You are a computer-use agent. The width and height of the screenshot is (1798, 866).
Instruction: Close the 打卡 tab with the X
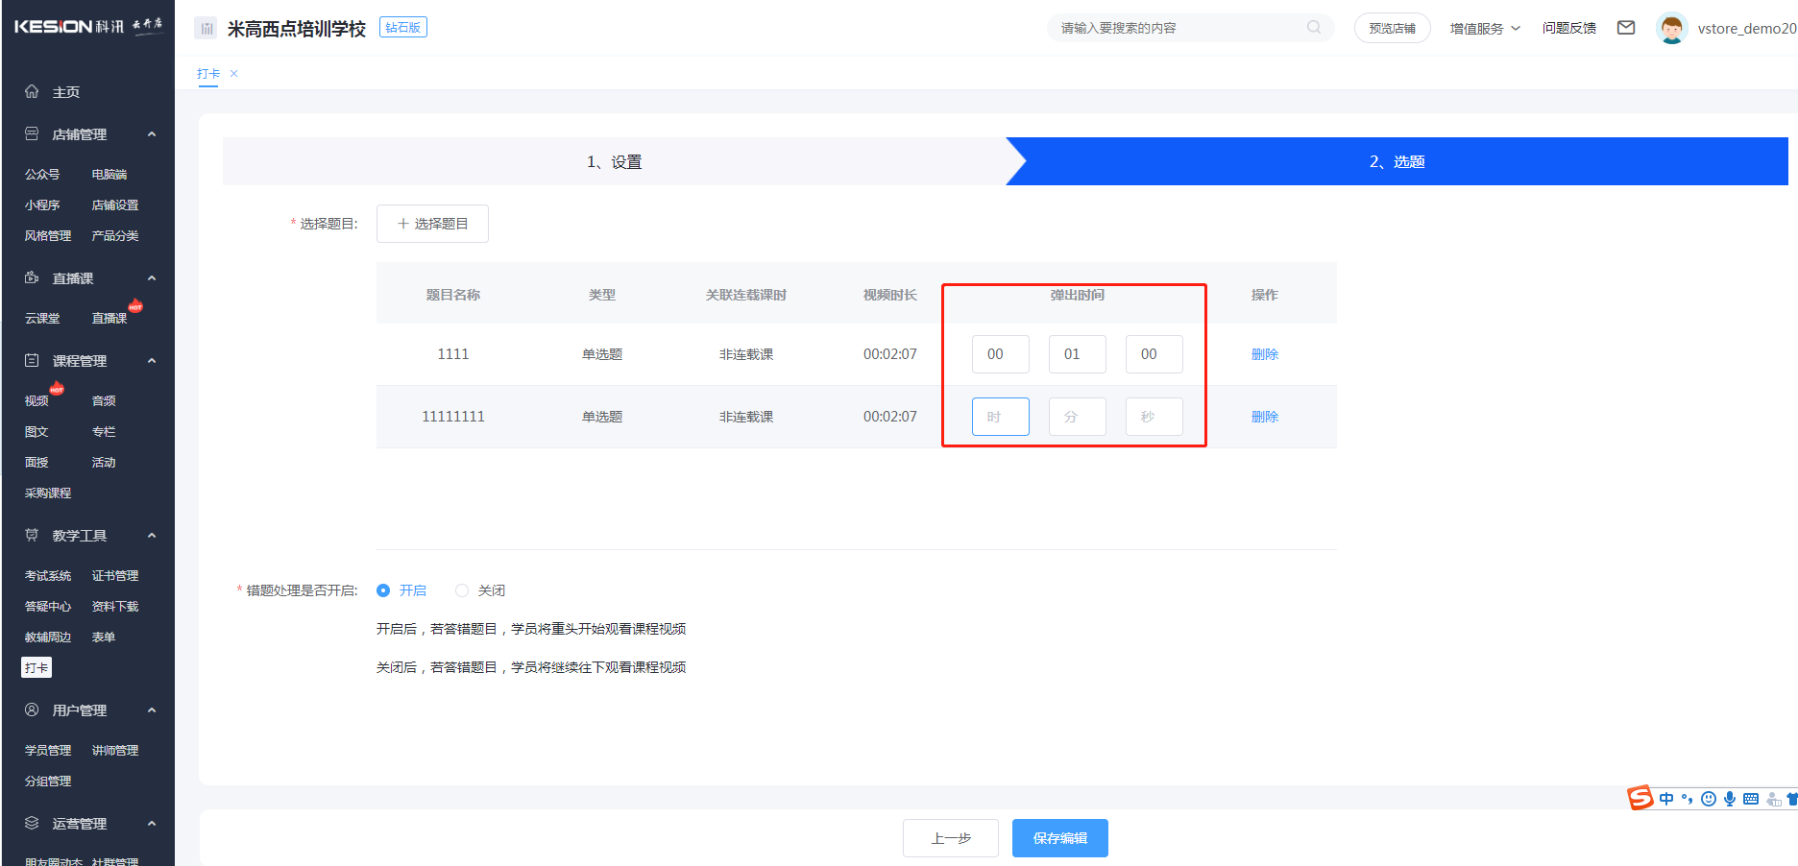(x=234, y=74)
